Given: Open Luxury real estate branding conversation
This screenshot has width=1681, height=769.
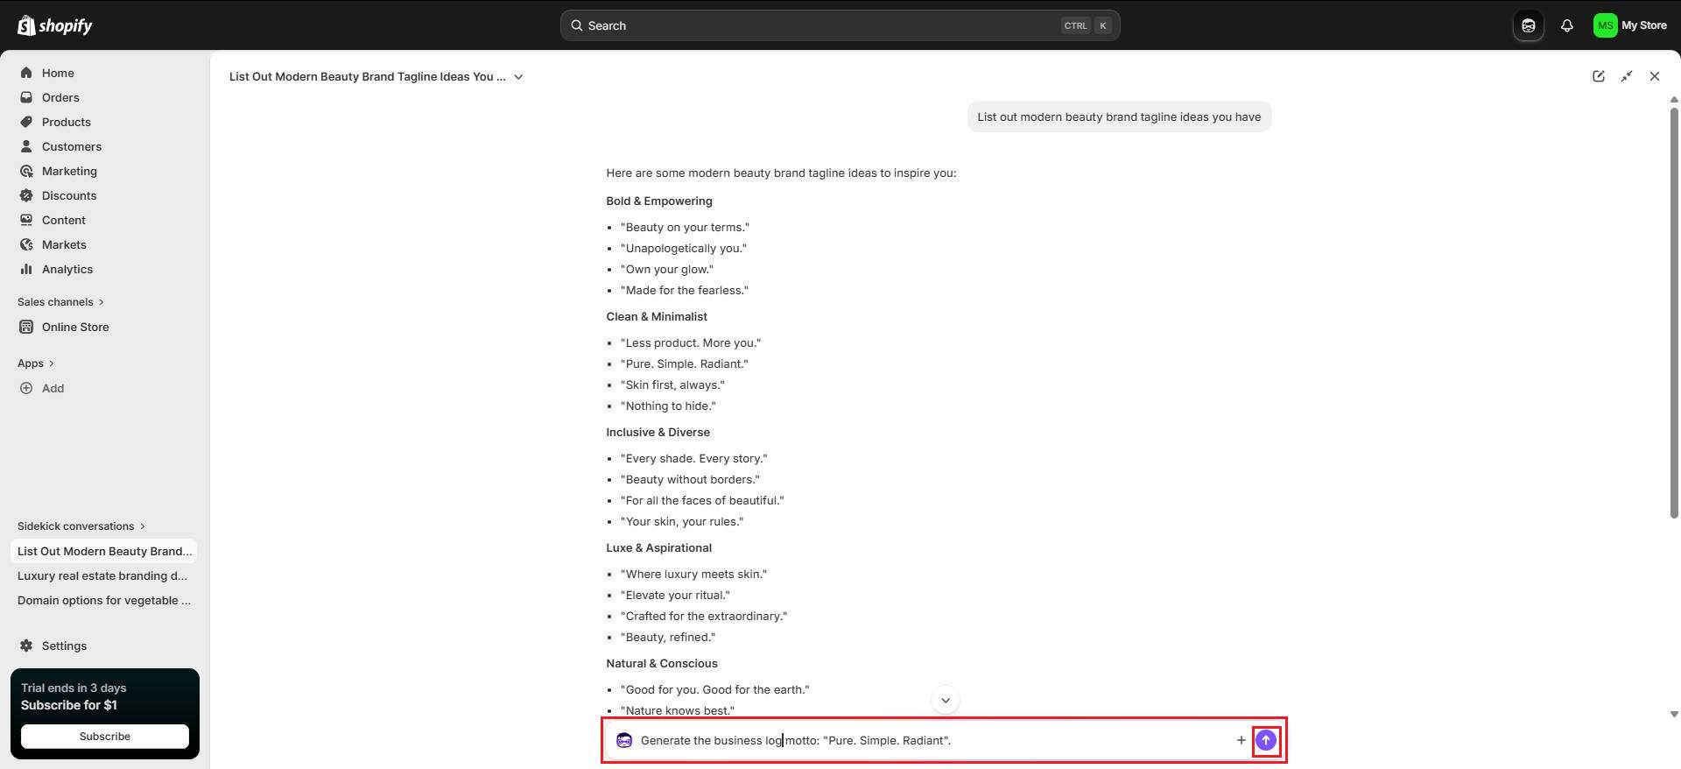Looking at the screenshot, I should pyautogui.click(x=104, y=575).
